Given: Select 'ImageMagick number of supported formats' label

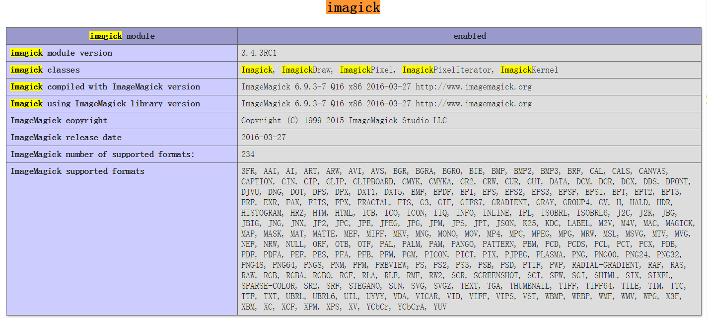Looking at the screenshot, I should tap(103, 155).
